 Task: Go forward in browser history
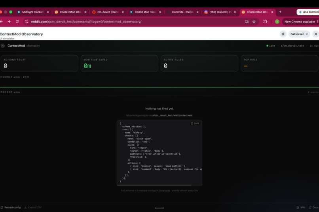9,21
